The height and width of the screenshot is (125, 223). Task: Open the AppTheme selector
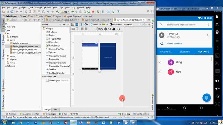pos(116,24)
